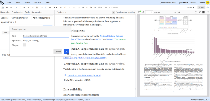This screenshot has width=210, height=101.
Task: Jump to first change icon
Action: point(7,8)
